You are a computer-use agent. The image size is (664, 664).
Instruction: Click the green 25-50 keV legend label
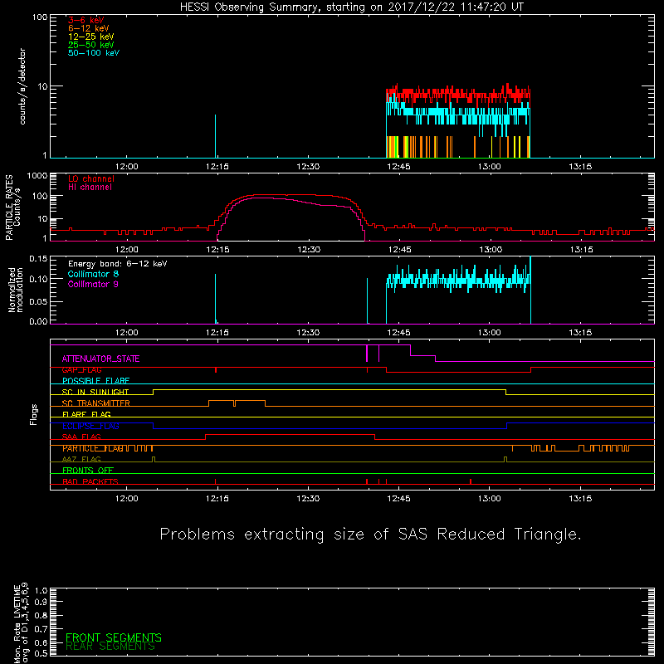pos(91,45)
